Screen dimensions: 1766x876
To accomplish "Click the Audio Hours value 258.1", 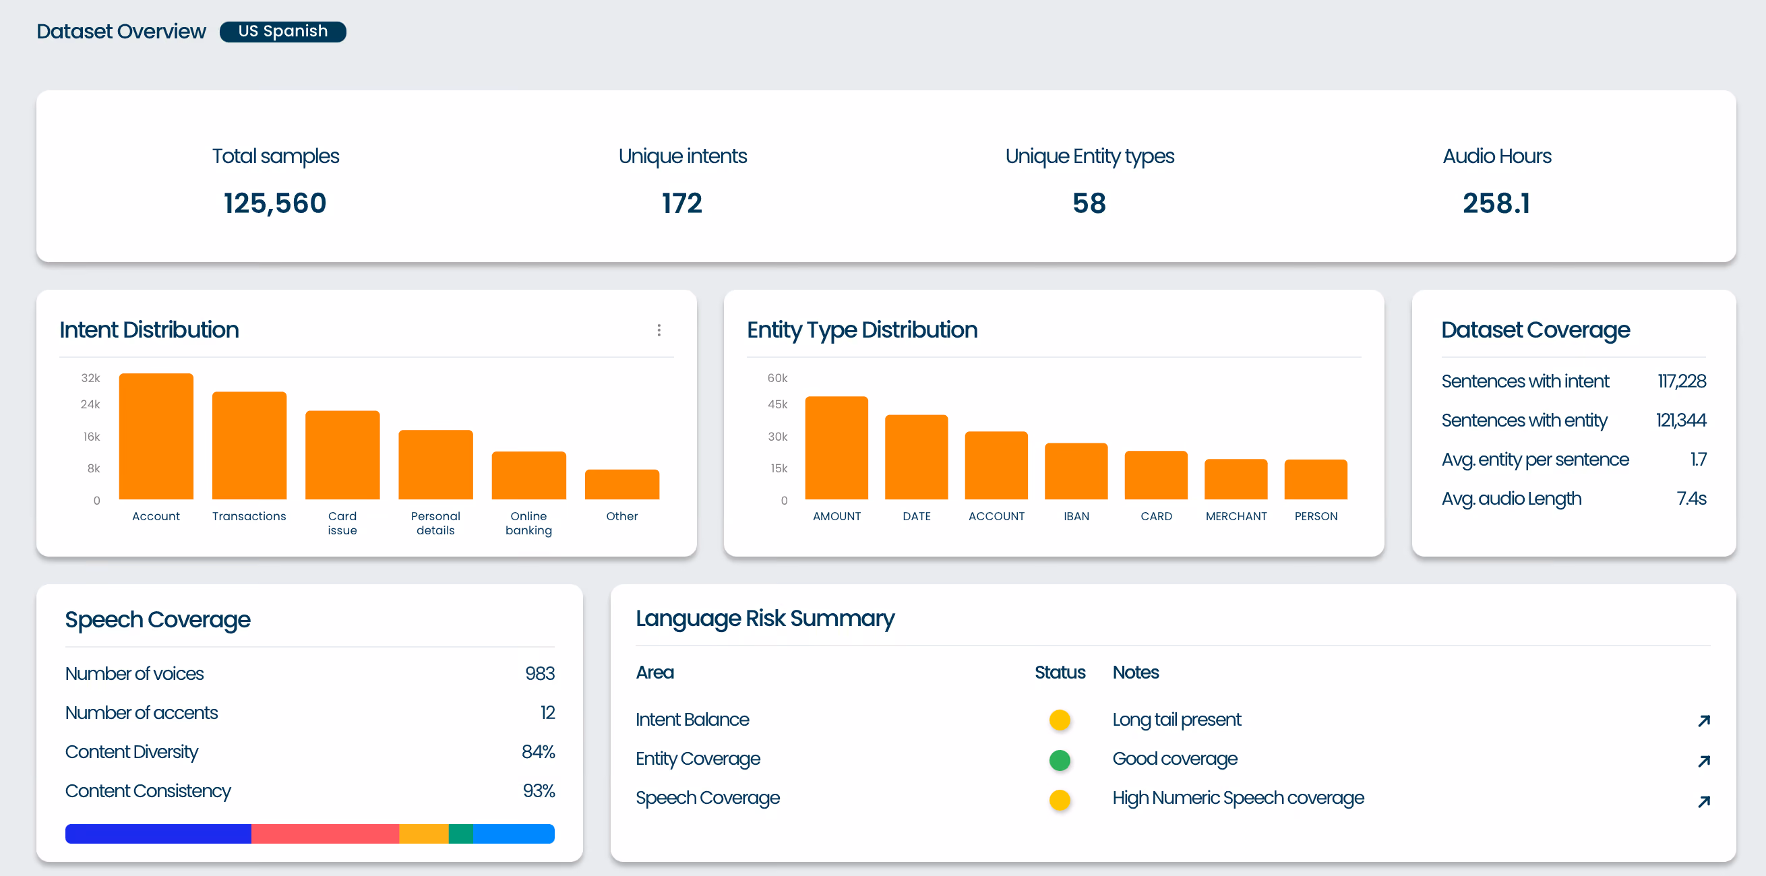I will point(1496,204).
